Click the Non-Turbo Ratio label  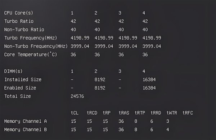(24, 30)
